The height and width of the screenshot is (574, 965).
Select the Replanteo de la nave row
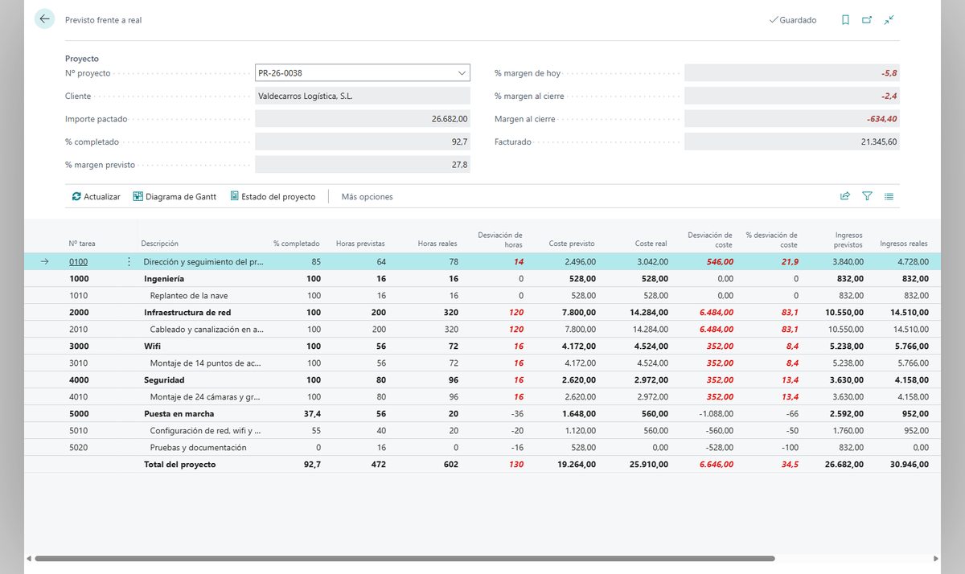[x=482, y=296]
